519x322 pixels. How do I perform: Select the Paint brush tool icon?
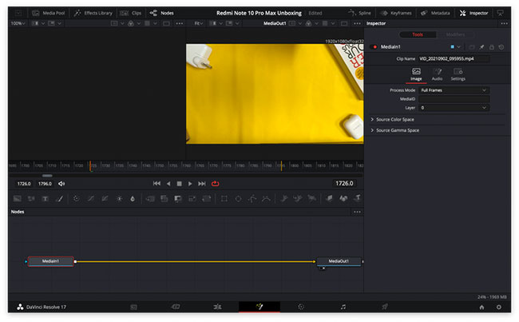pos(60,199)
